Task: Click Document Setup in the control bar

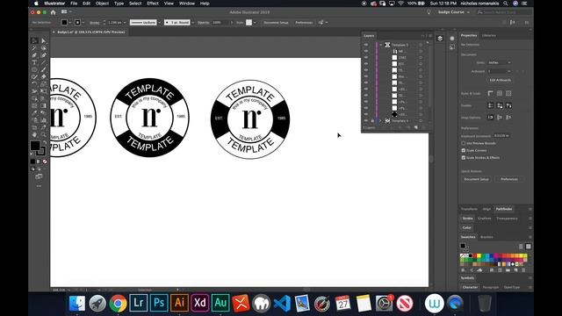Action: [x=276, y=22]
